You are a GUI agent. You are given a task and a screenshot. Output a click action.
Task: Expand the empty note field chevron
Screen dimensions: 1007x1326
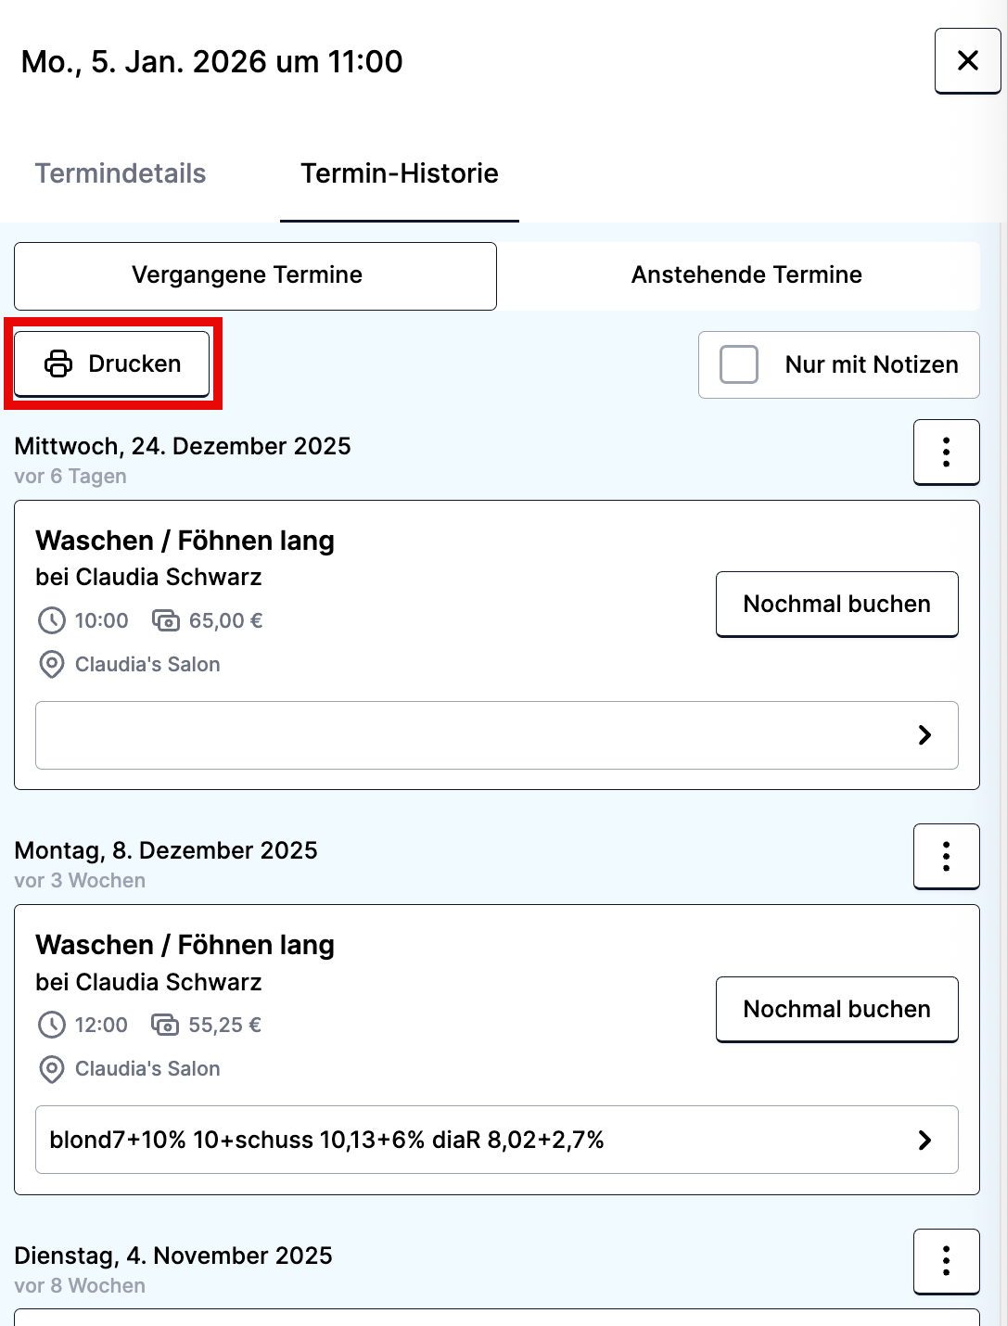pyautogui.click(x=924, y=735)
